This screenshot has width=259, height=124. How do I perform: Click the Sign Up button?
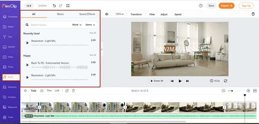click(246, 6)
